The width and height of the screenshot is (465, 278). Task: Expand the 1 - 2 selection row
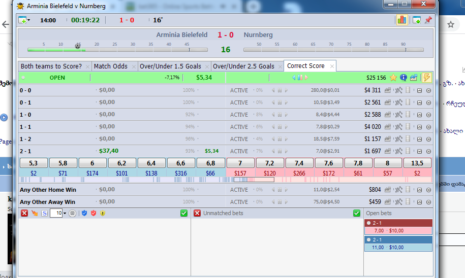coord(419,139)
